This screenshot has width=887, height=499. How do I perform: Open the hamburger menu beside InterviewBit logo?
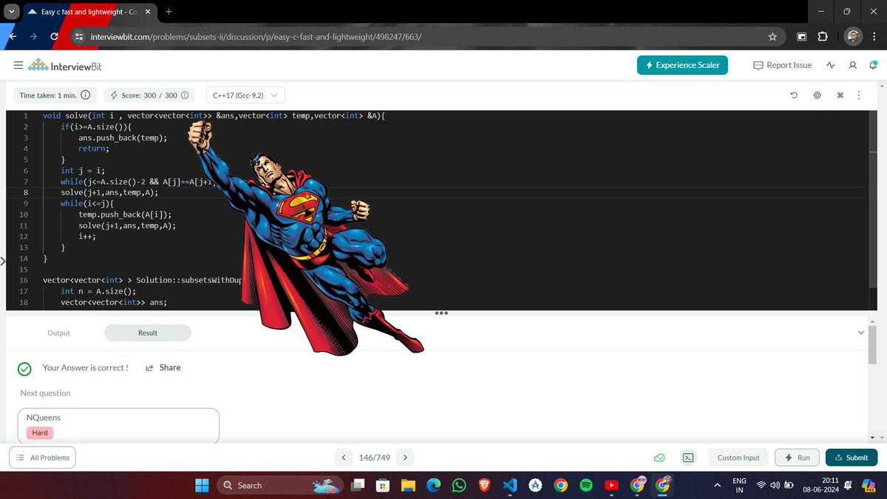pos(18,65)
